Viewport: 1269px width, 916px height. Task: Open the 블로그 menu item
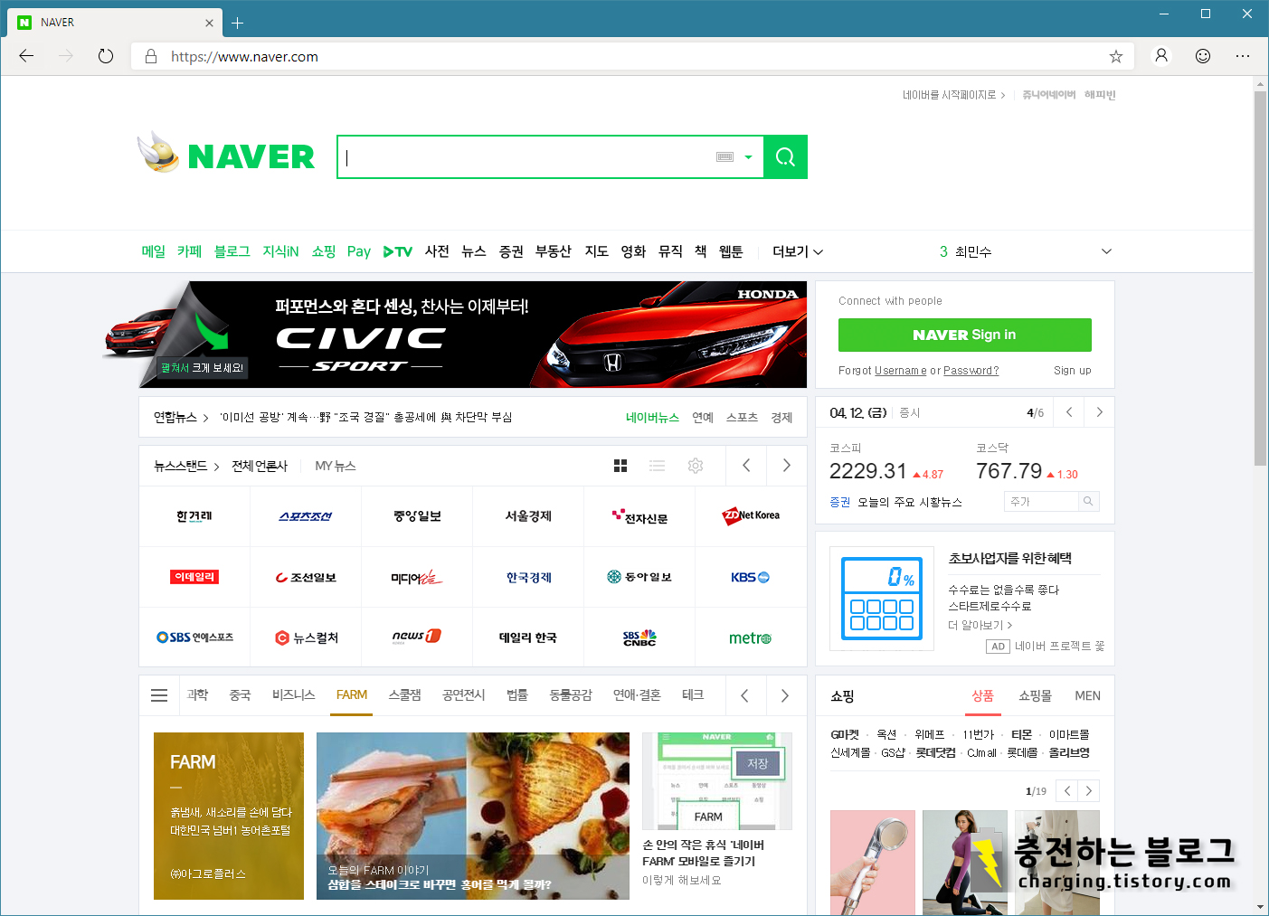232,251
